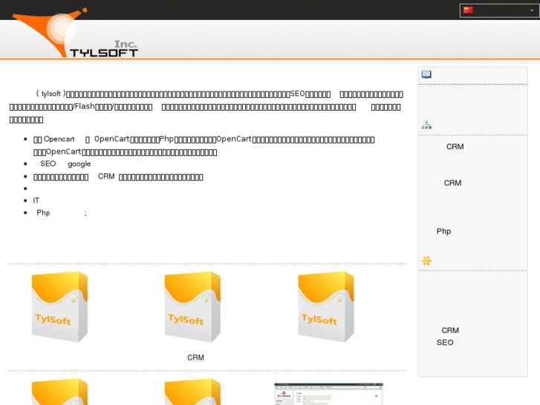Click the Tylsoft Inc. logo
This screenshot has width=540, height=405.
click(74, 33)
